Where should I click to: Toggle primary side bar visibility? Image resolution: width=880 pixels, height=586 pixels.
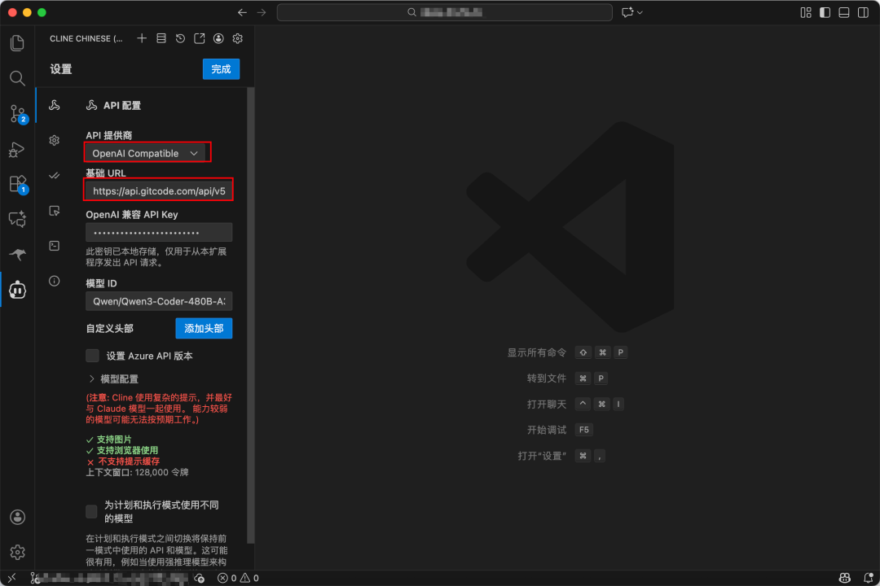click(825, 12)
